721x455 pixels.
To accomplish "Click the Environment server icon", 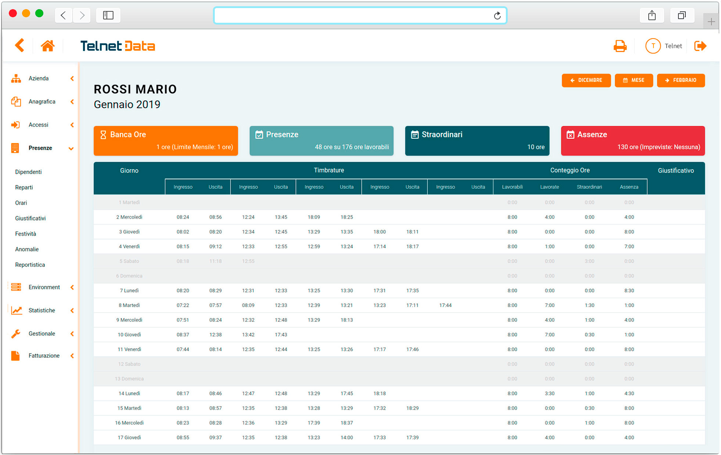I will 16,287.
